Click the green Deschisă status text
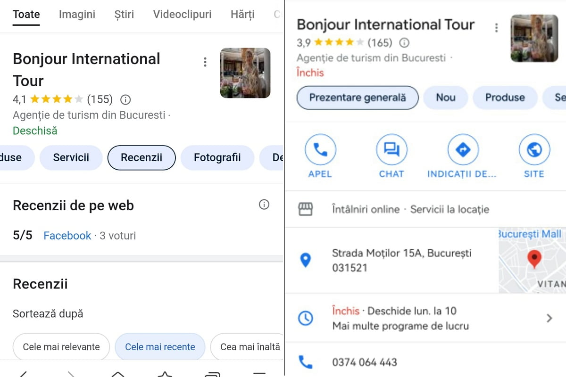 [35, 131]
